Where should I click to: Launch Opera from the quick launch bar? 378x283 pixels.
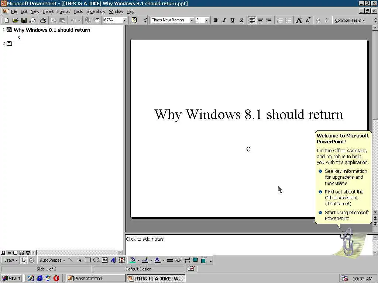coord(56,279)
